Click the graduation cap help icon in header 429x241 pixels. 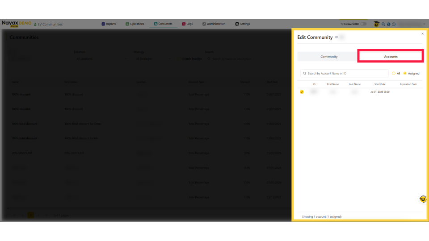pyautogui.click(x=376, y=24)
